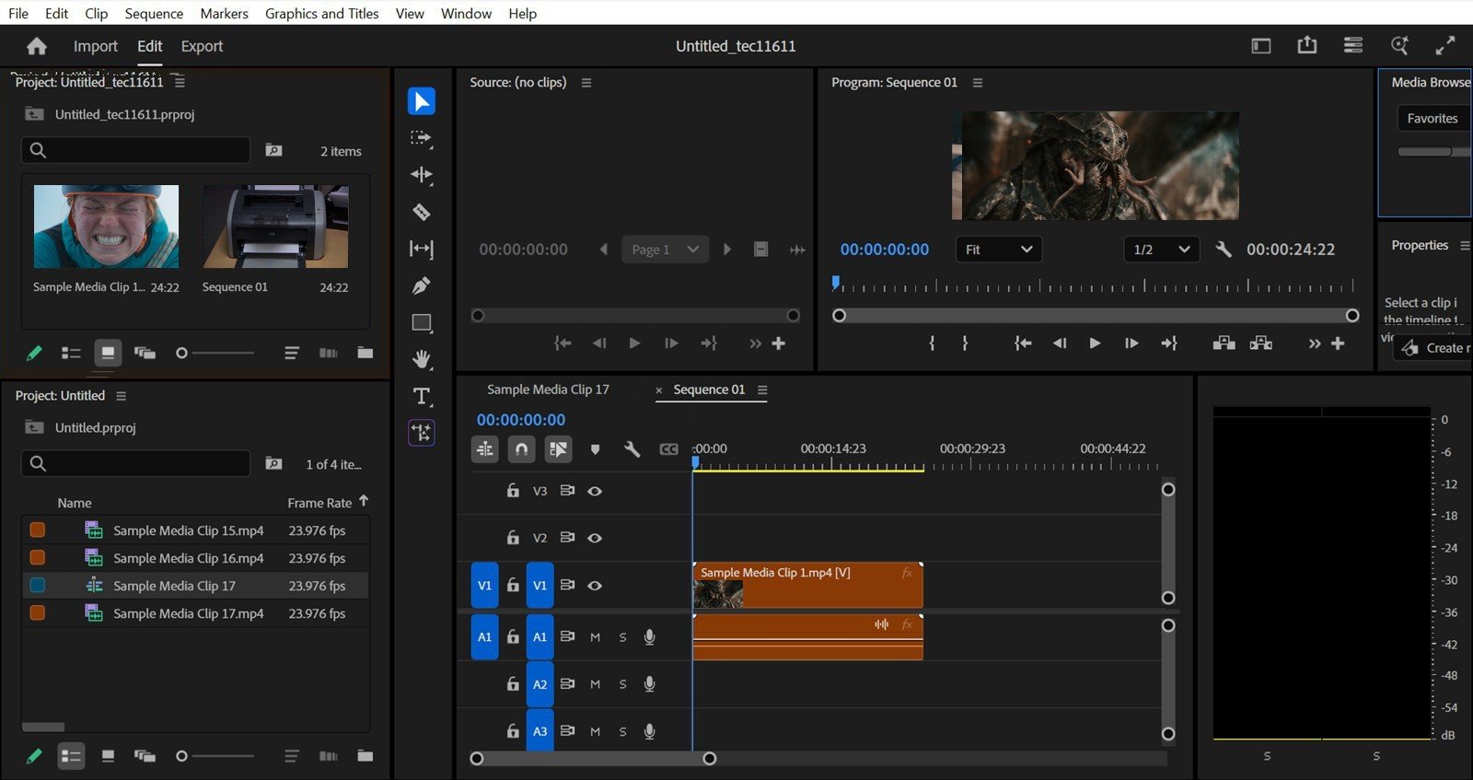Open Sequence 01 timeline panel menu
Screen dimensions: 1473x780
[762, 390]
